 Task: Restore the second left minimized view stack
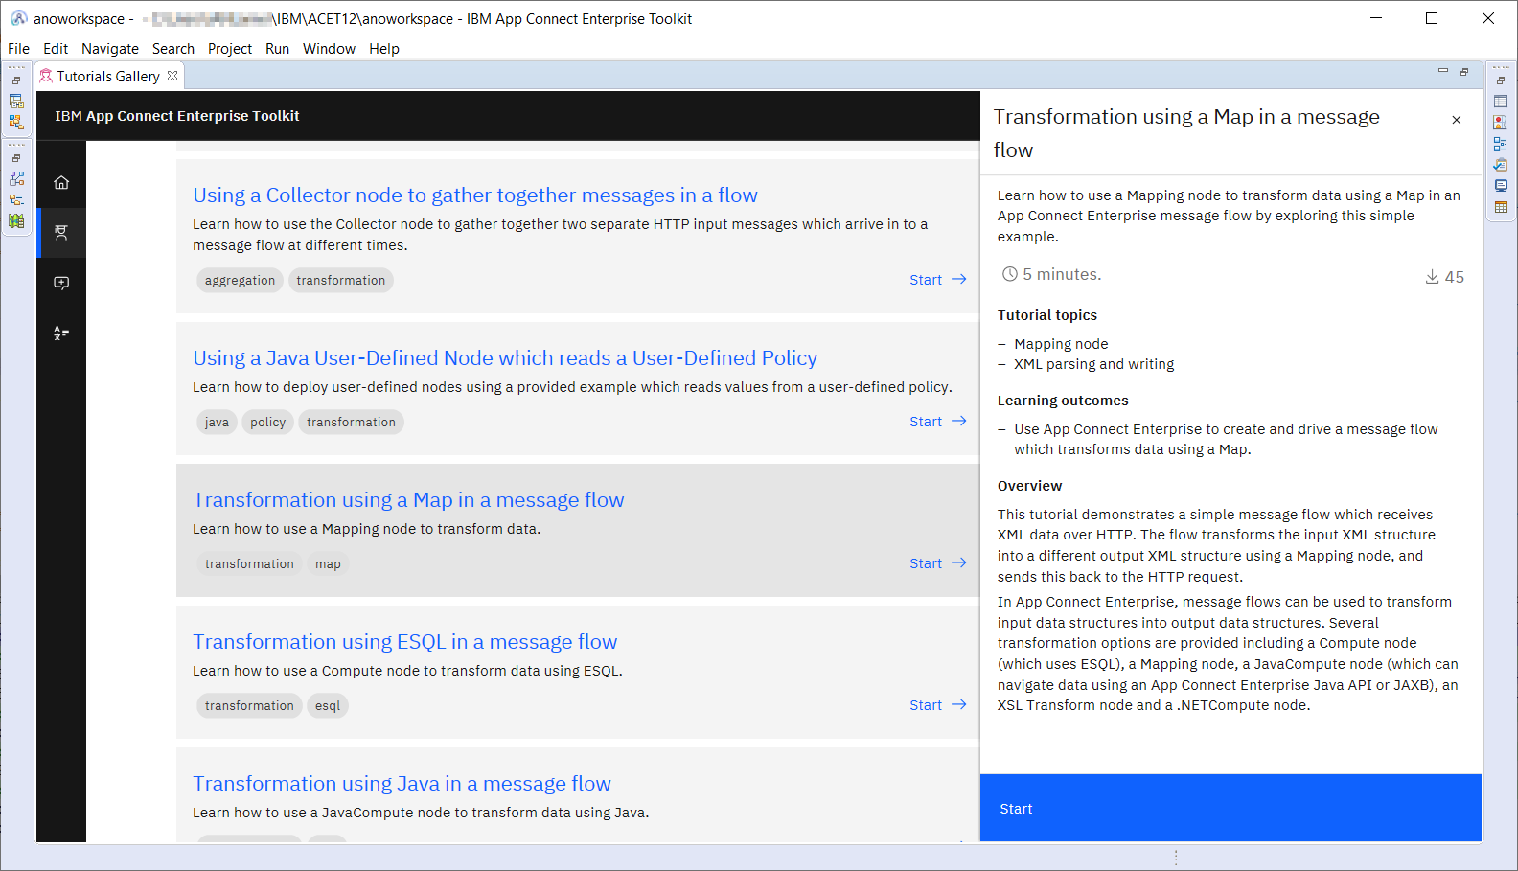[16, 158]
